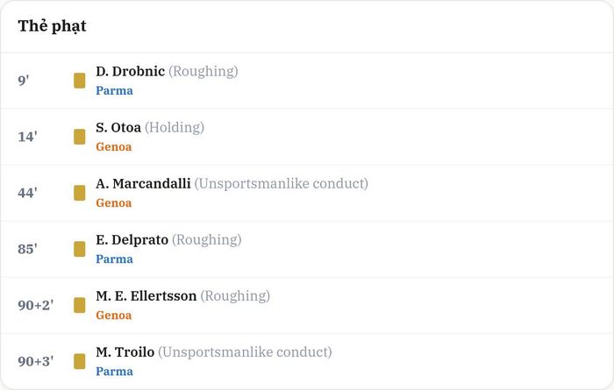
Task: Click yellow card icon for M. E. Ellertsson
Action: coord(80,305)
